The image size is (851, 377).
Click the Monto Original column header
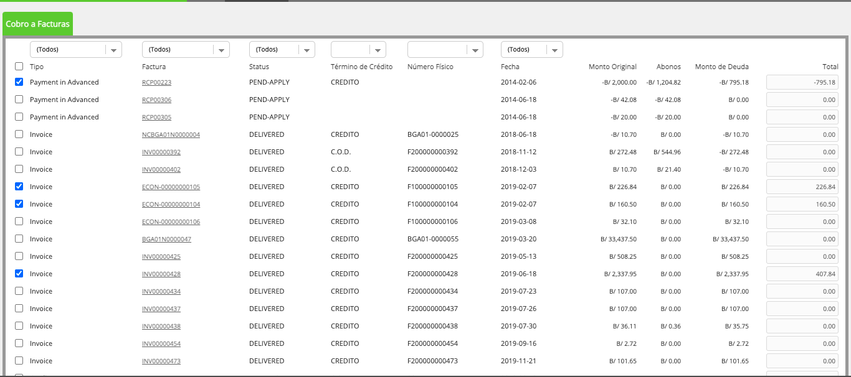612,67
